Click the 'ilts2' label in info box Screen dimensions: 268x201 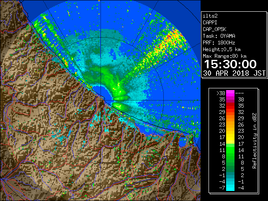(x=210, y=16)
